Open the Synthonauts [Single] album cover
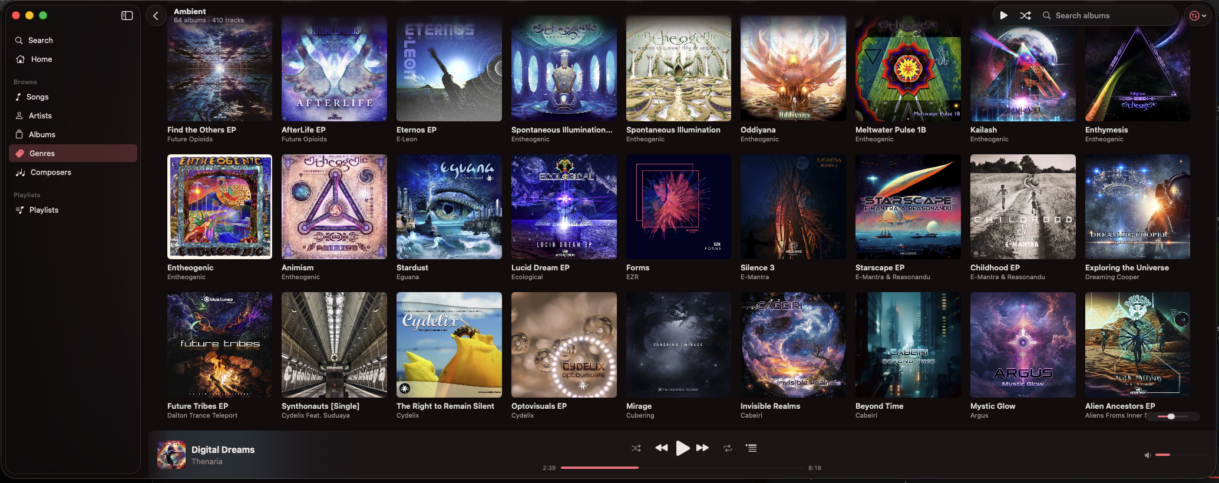 click(334, 345)
